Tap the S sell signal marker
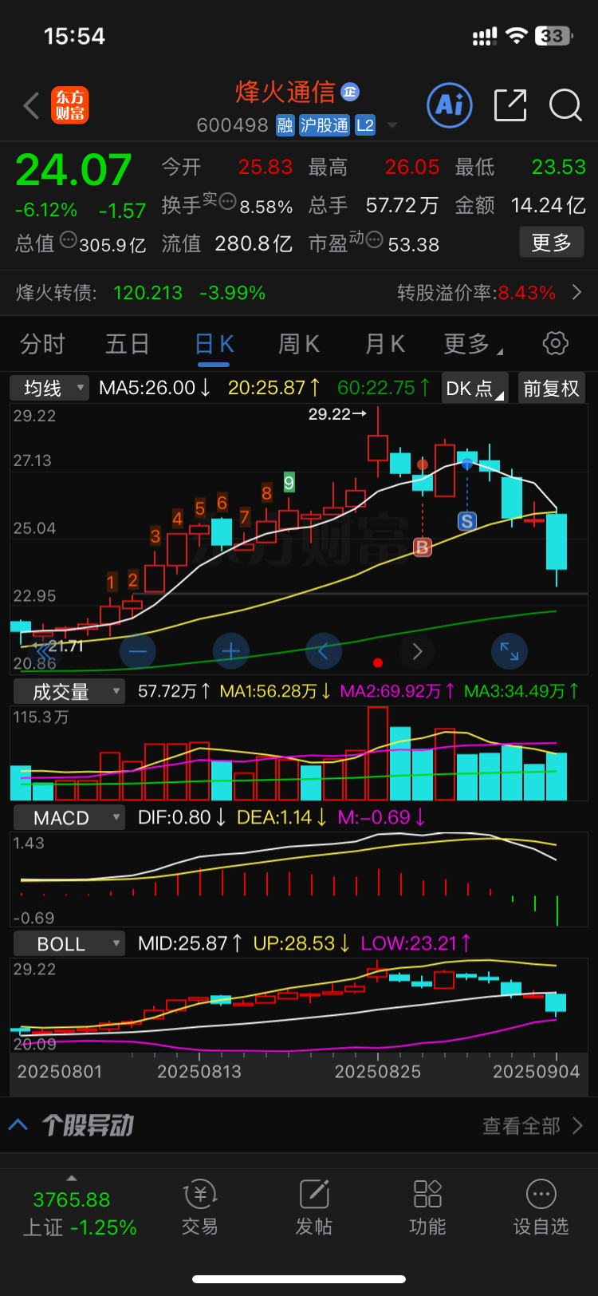Screen dimensions: 598x1296 [467, 521]
